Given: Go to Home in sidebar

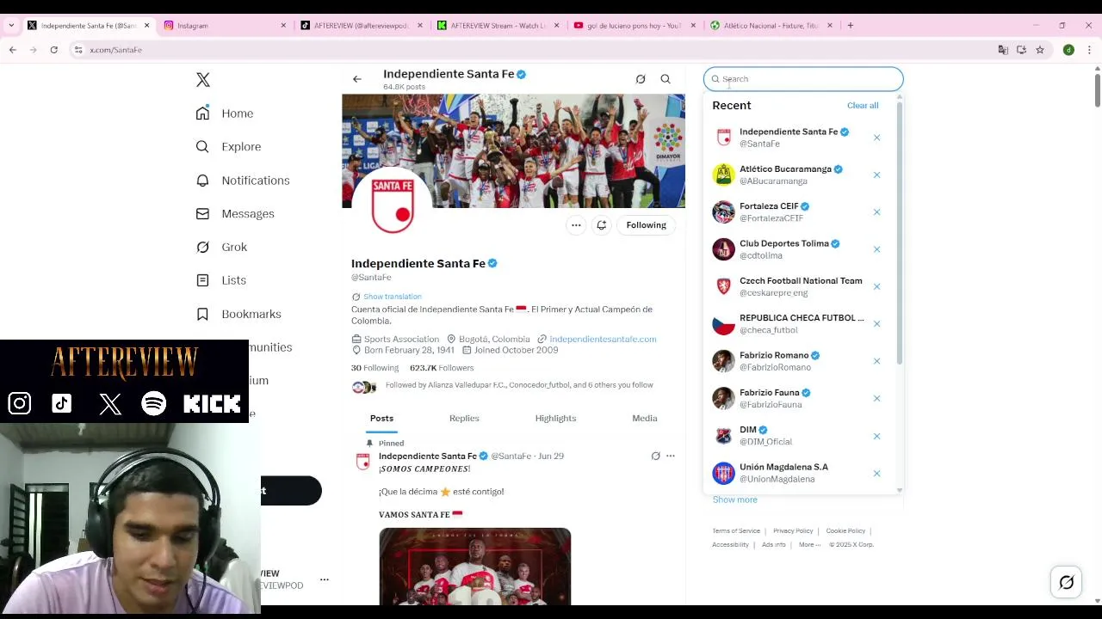Looking at the screenshot, I should 225,113.
